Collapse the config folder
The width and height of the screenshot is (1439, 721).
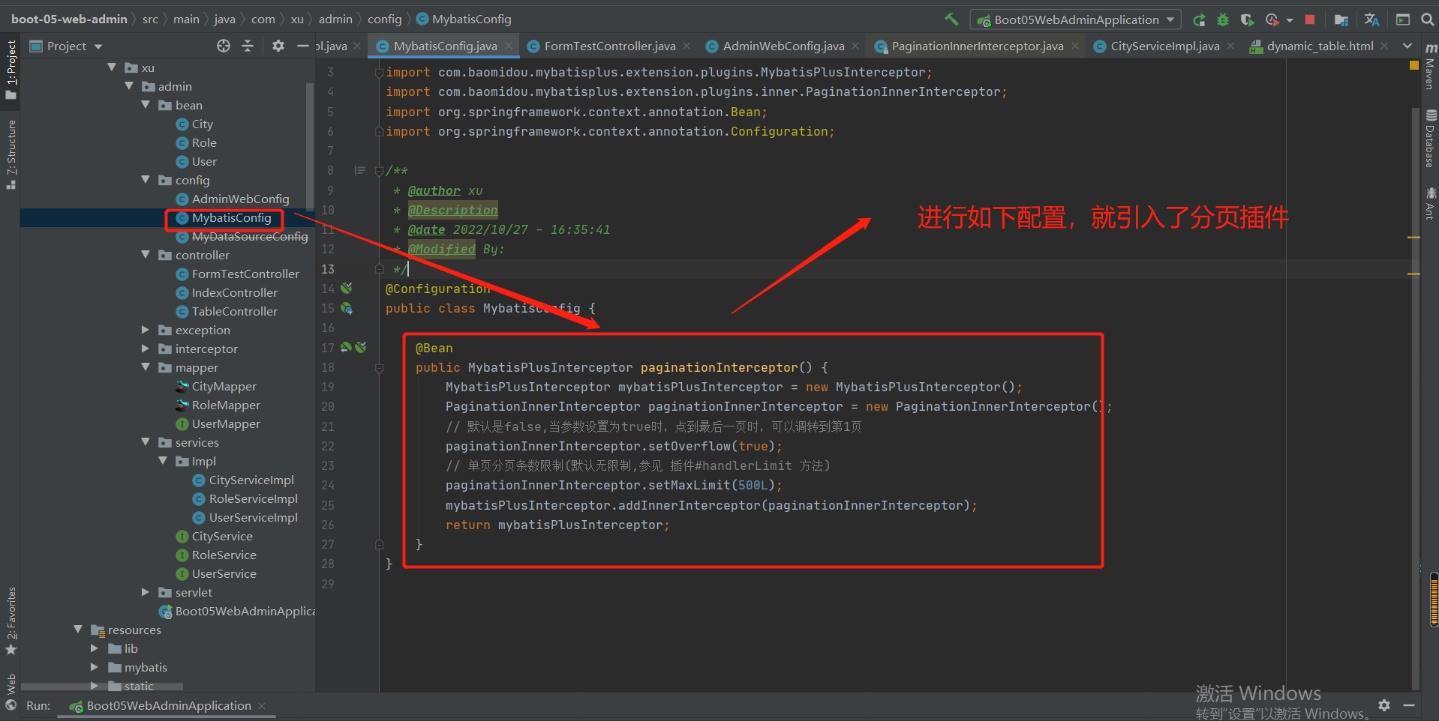click(146, 180)
